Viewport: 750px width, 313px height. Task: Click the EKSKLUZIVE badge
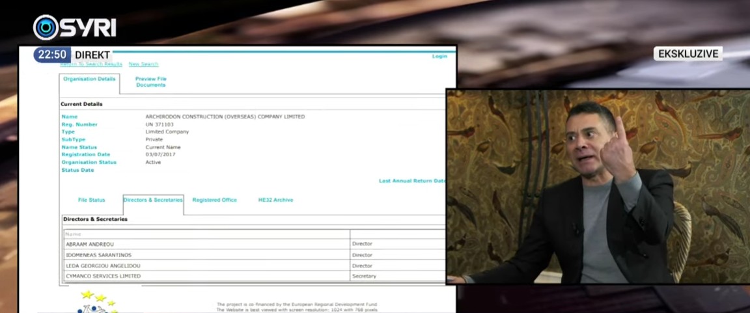687,54
